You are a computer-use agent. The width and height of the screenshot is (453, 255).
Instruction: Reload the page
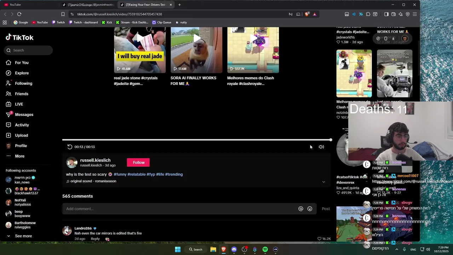click(x=19, y=14)
